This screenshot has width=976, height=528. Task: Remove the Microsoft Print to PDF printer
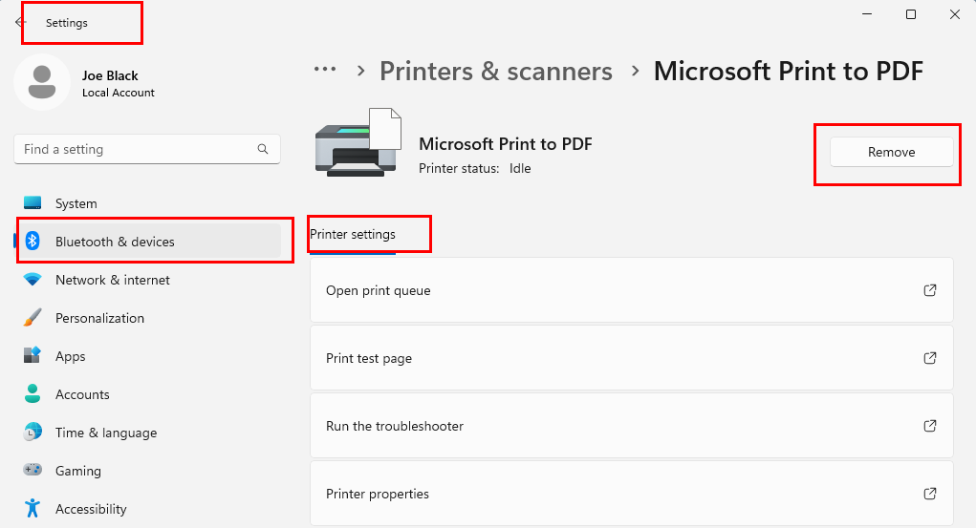pos(891,152)
